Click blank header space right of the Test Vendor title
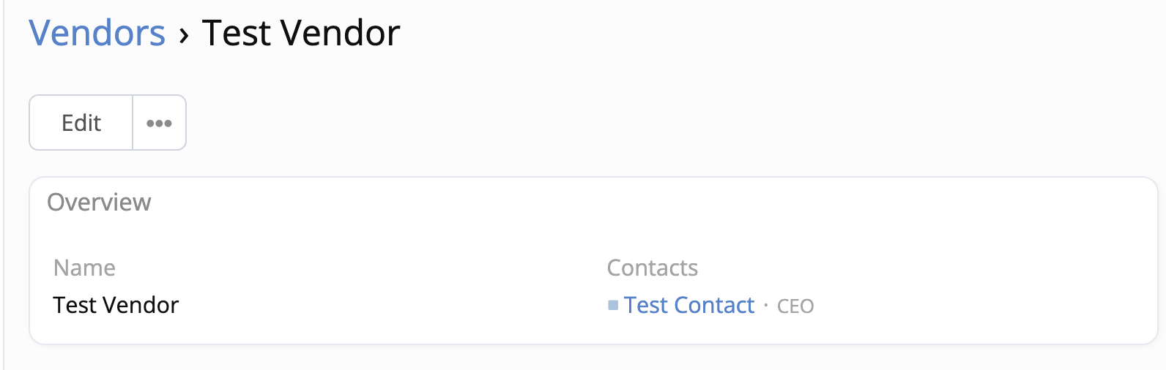1166x370 pixels. tap(732, 33)
